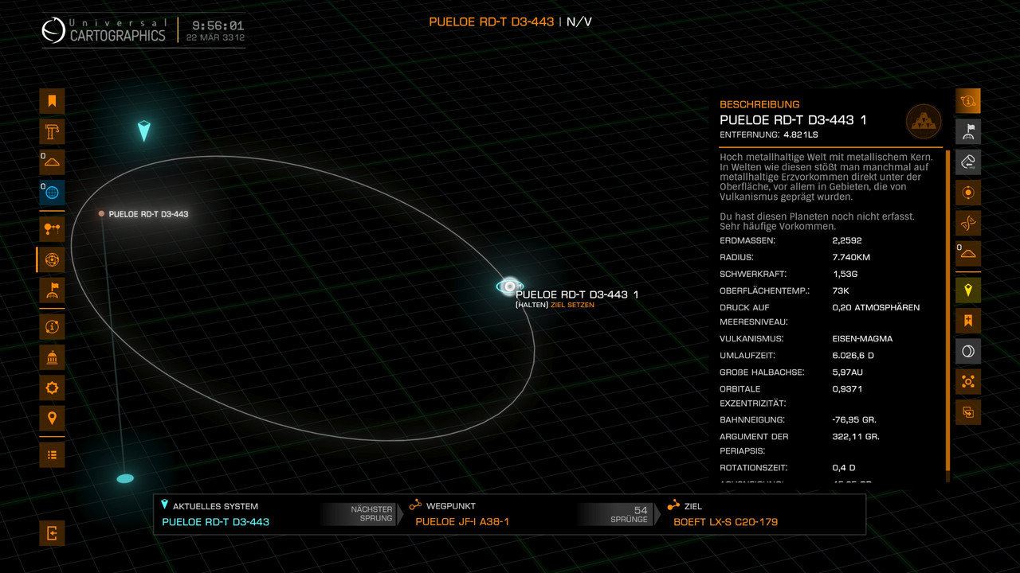1020x573 pixels.
Task: Click the dome icon with counter in left sidebar
Action: click(x=52, y=162)
